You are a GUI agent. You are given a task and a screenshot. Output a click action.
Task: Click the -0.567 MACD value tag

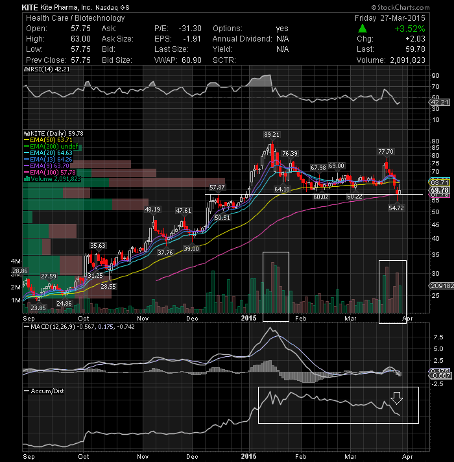(440, 375)
